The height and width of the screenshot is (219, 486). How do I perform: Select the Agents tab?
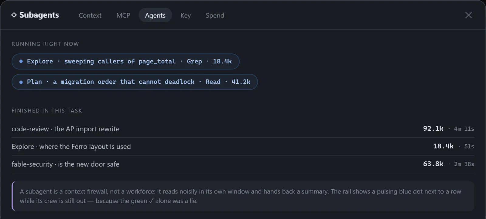tap(155, 15)
